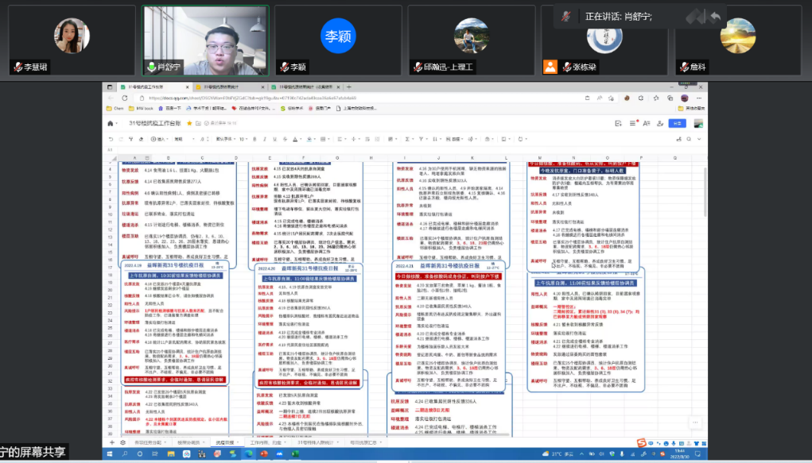Open File Explorer from the taskbar
The image size is (812, 463).
pos(171,453)
